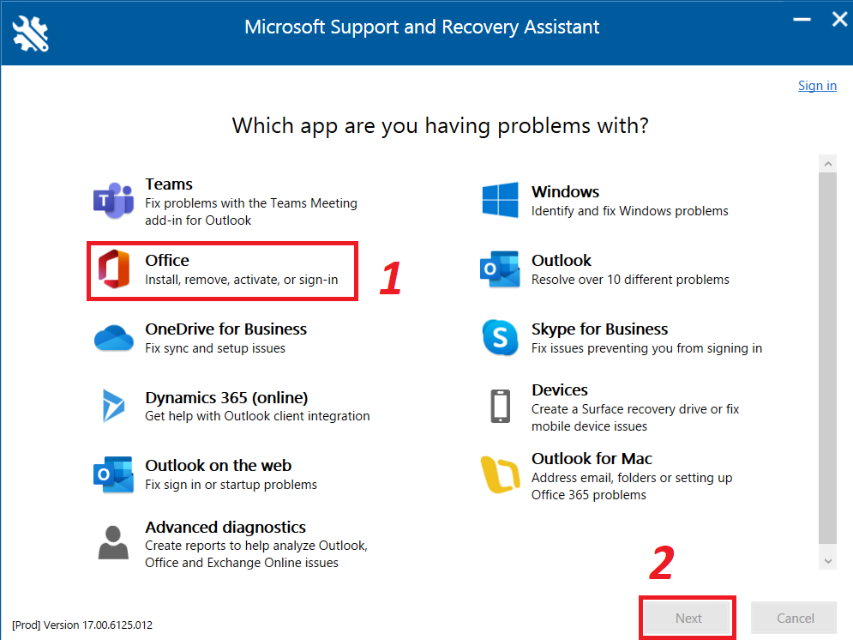The image size is (853, 640).
Task: Choose the Devices title text
Action: click(559, 389)
